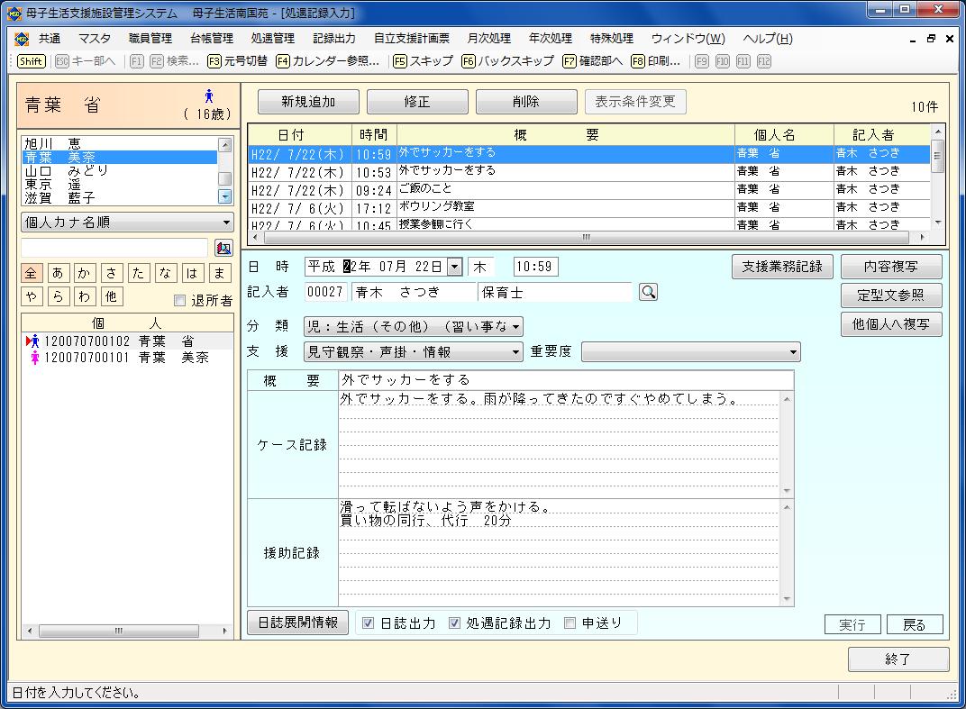Toggle the 申送り checkbox
Image resolution: width=966 pixels, height=709 pixels.
(x=570, y=623)
